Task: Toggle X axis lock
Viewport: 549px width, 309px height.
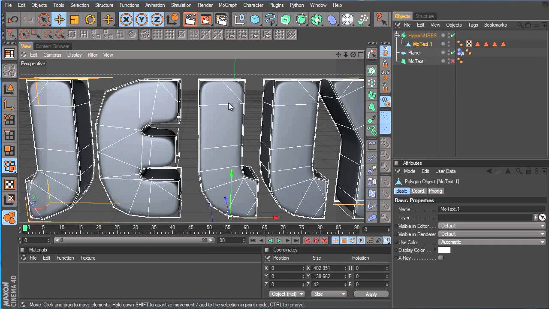Action: pyautogui.click(x=126, y=19)
